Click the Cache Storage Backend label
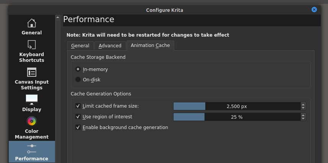 pyautogui.click(x=98, y=57)
